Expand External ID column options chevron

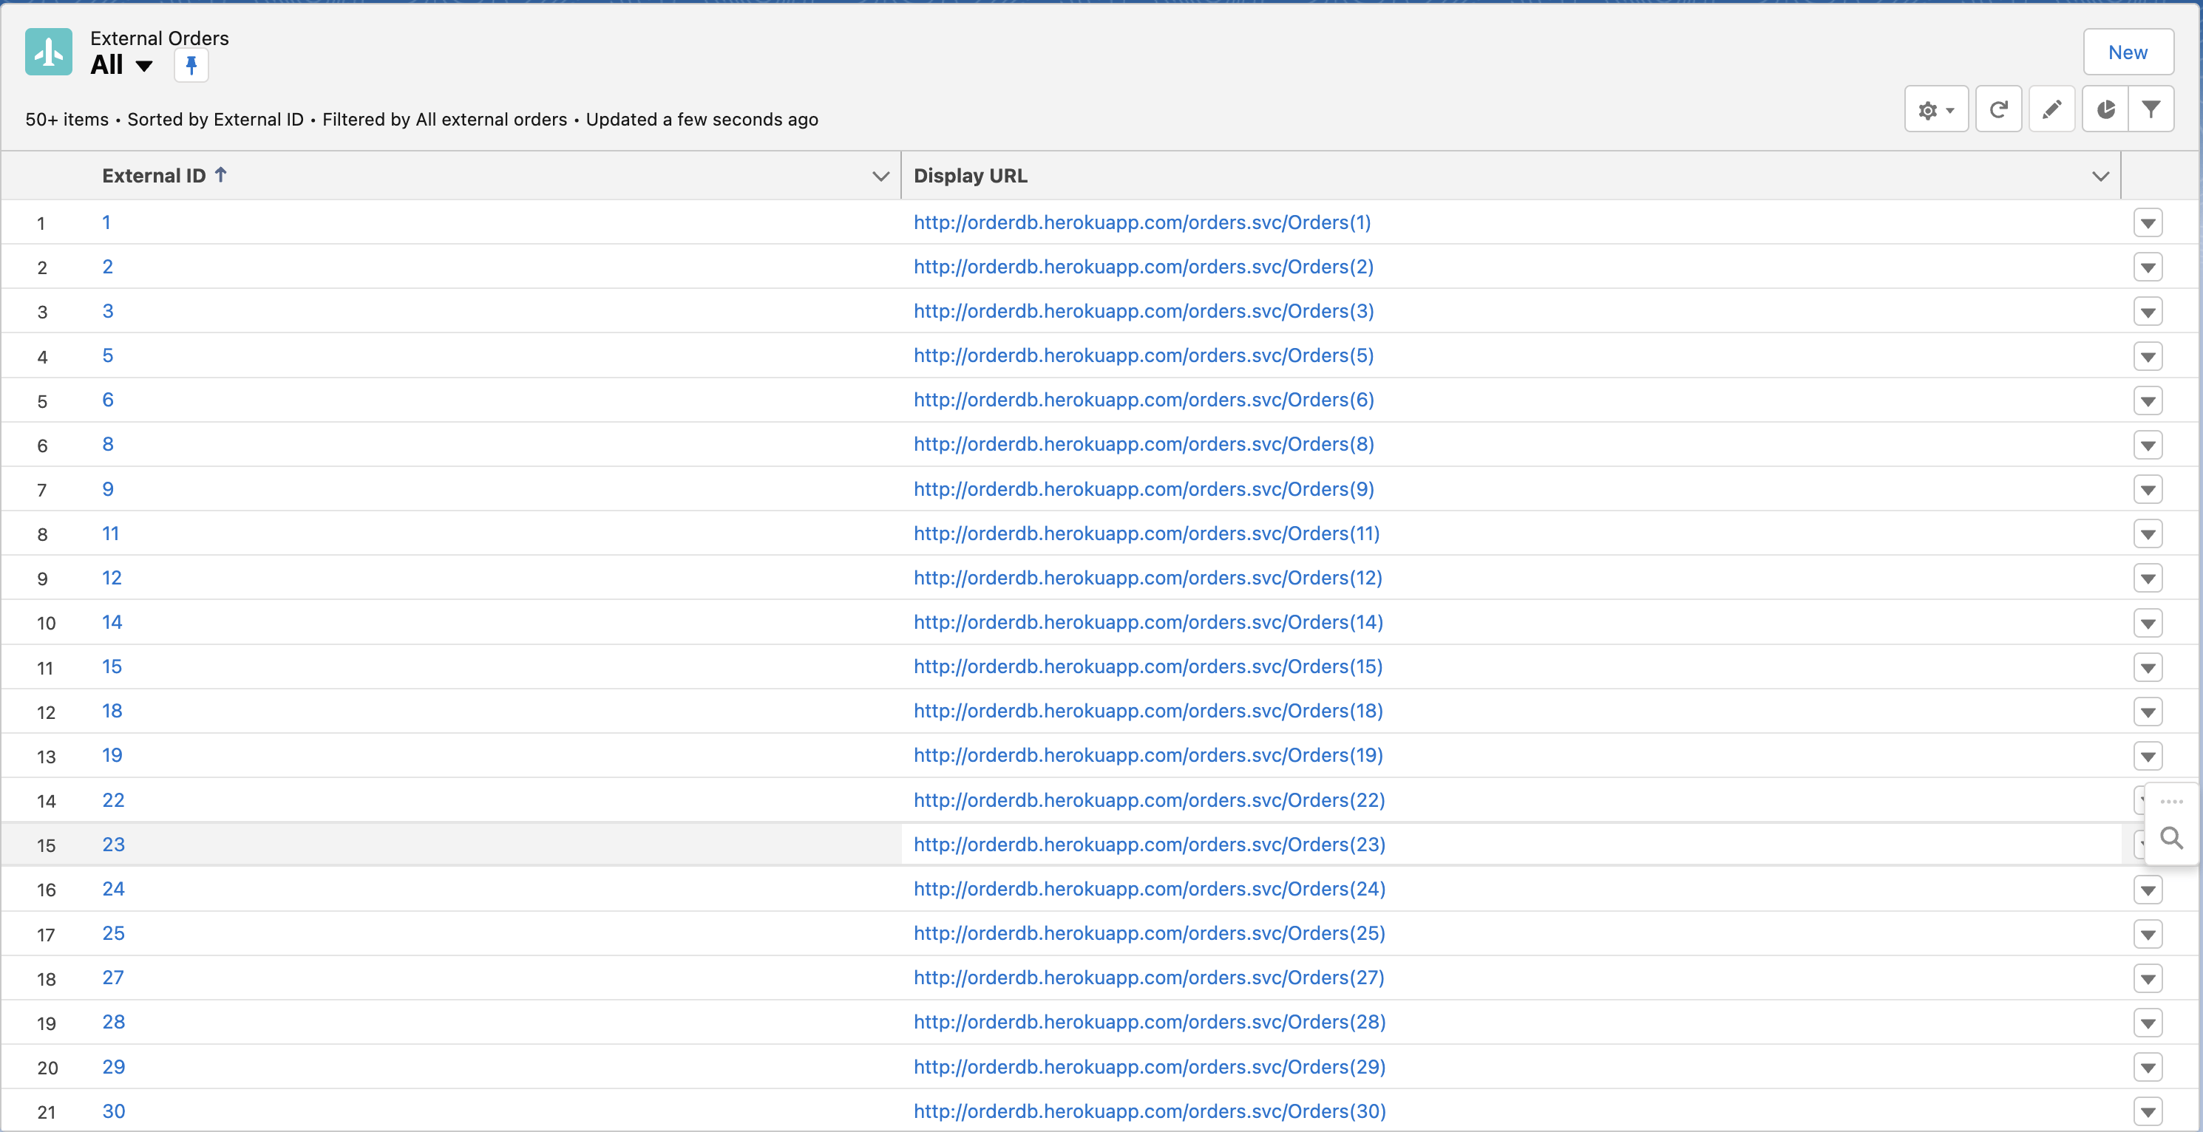[x=880, y=176]
